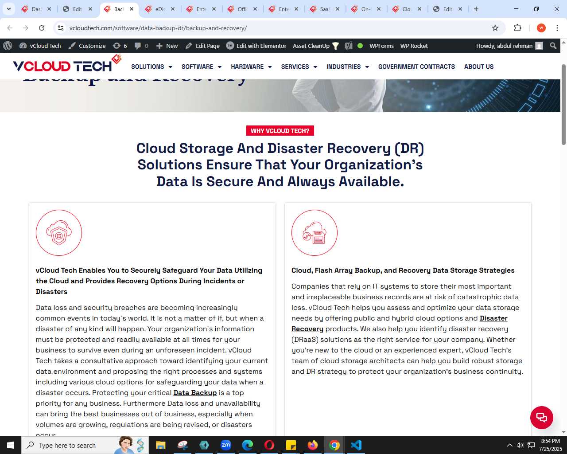
Task: Open Sticky Notes from the taskbar
Action: (291, 445)
